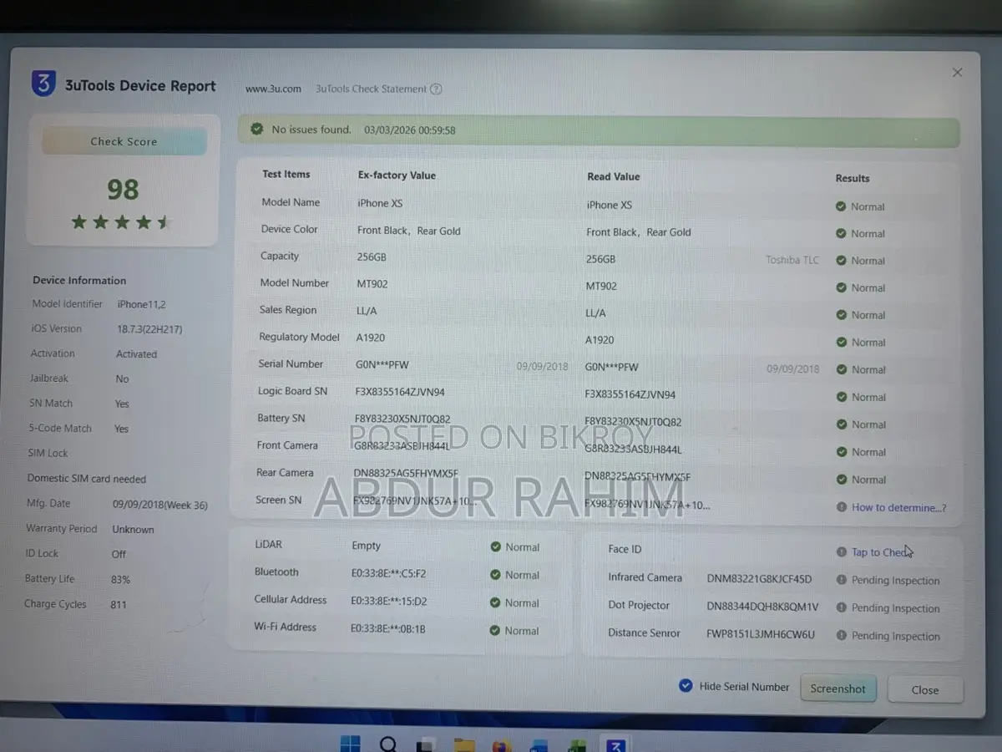Click the Pending Inspection icon for Distance Sensor
The height and width of the screenshot is (752, 1002).
click(x=842, y=636)
